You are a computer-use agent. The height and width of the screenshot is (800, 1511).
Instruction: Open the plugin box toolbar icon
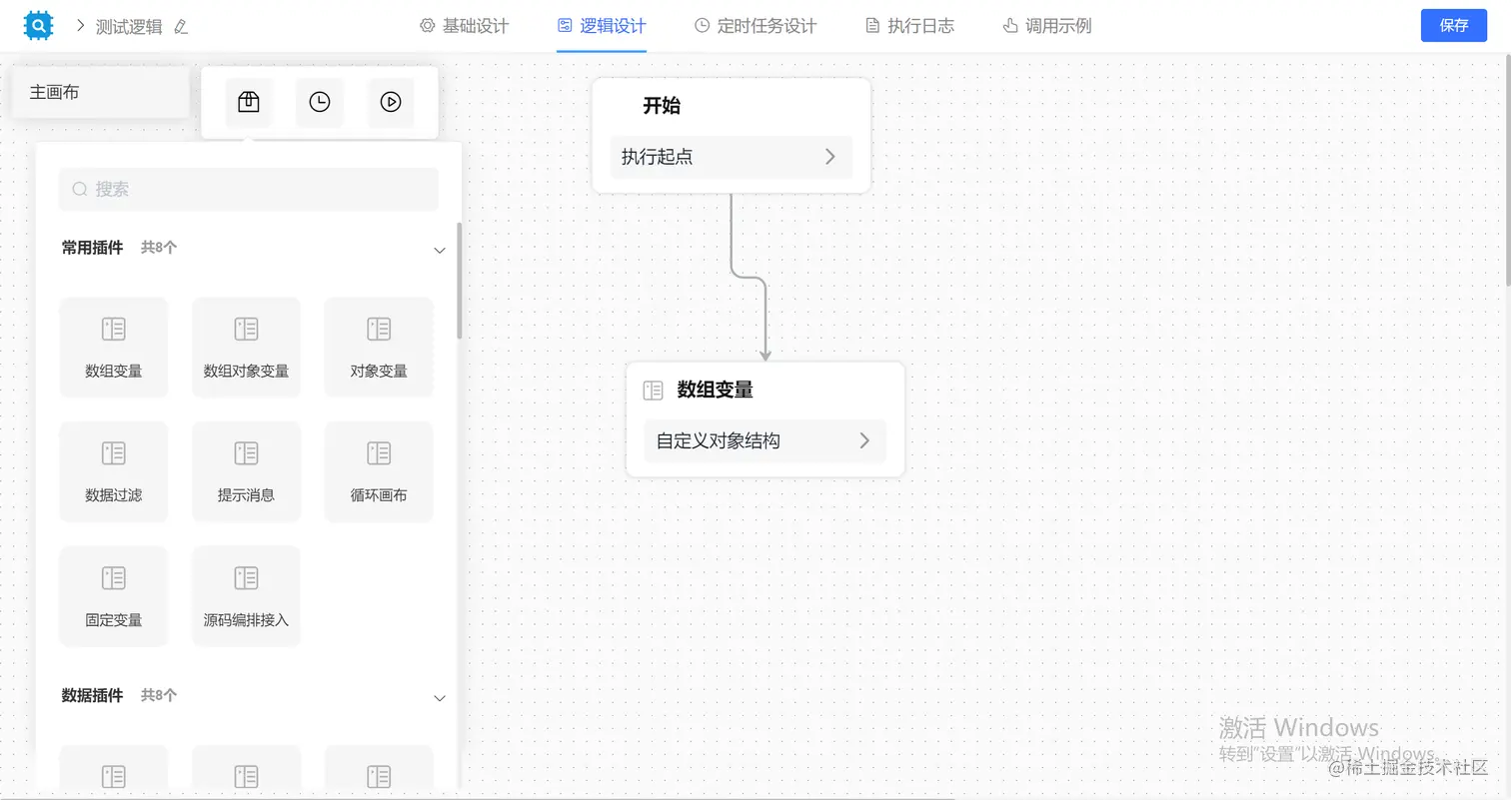coord(249,102)
